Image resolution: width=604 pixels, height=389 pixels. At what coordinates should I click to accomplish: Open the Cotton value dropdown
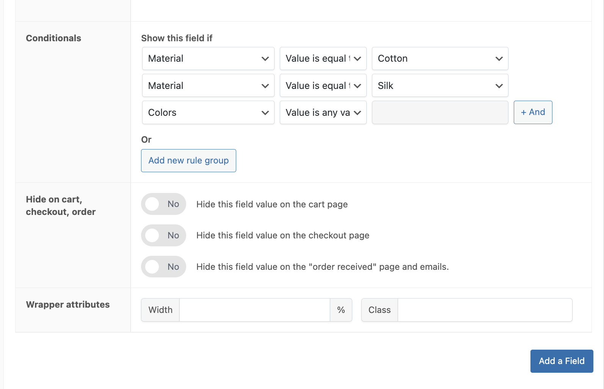(x=439, y=59)
